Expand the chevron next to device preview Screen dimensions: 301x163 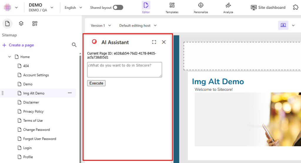point(293,25)
